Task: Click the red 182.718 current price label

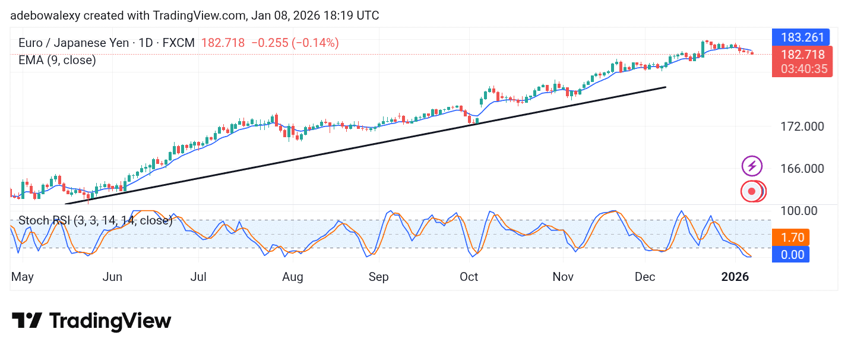Action: (x=802, y=55)
